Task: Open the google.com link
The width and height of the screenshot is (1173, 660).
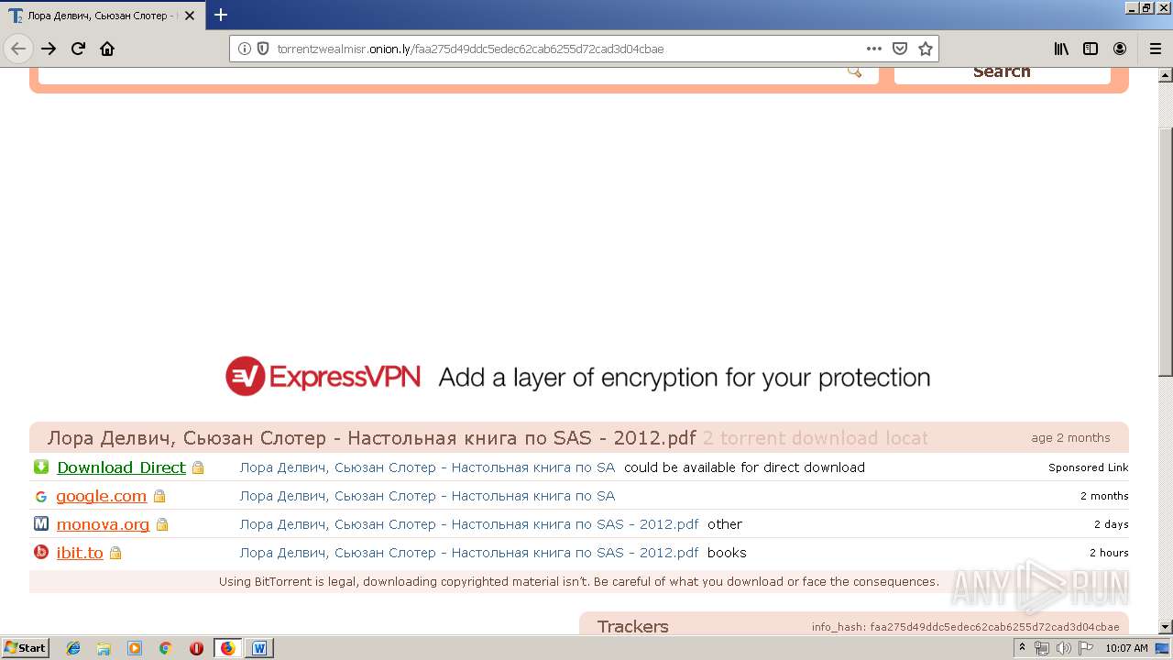Action: tap(101, 496)
